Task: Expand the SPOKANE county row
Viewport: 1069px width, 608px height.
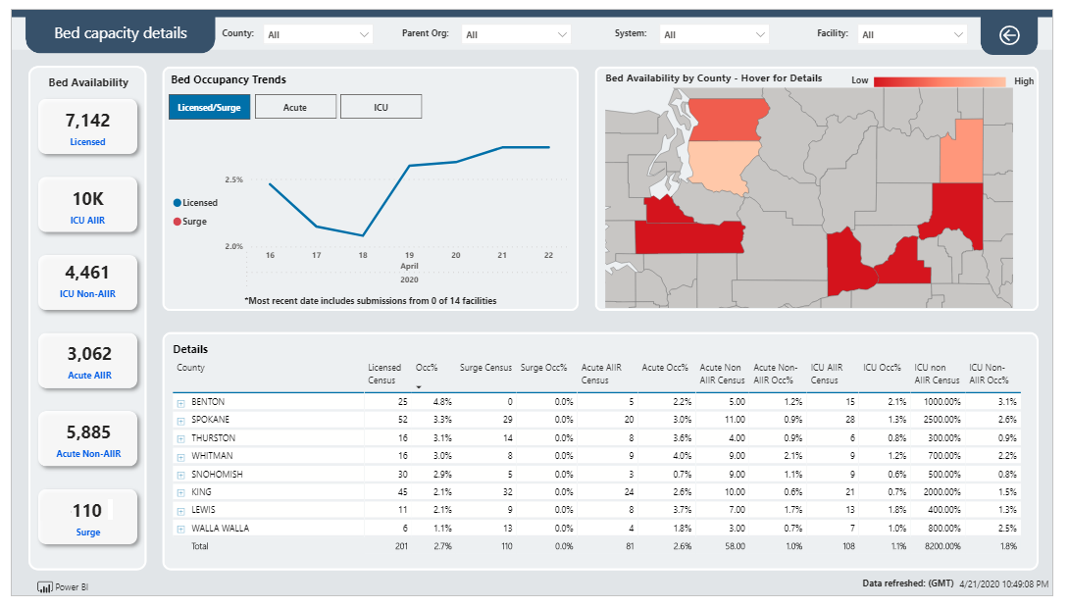Action: 180,421
